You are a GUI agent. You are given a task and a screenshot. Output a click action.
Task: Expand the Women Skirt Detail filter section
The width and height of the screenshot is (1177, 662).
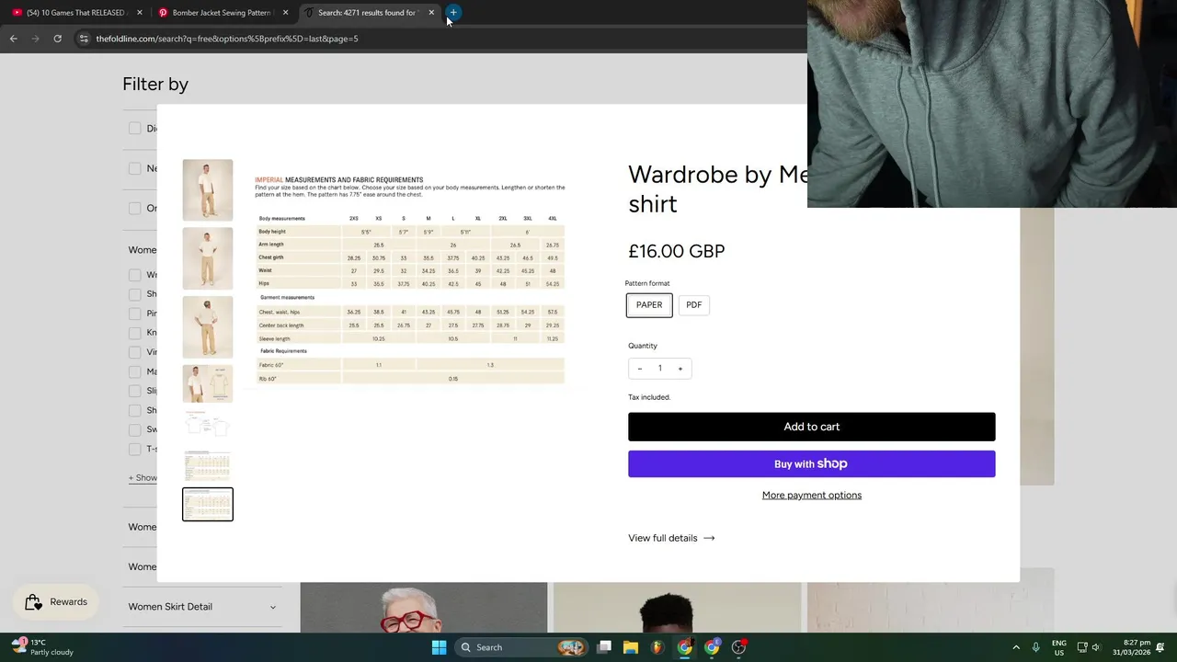[x=202, y=607]
